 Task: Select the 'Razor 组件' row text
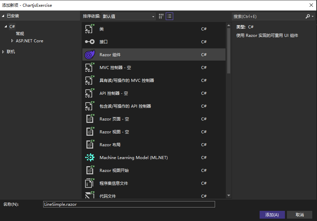click(110, 55)
